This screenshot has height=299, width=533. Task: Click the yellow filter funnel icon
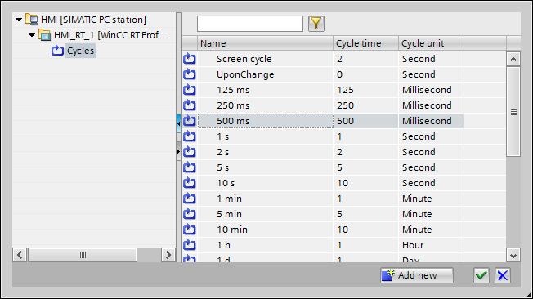316,24
